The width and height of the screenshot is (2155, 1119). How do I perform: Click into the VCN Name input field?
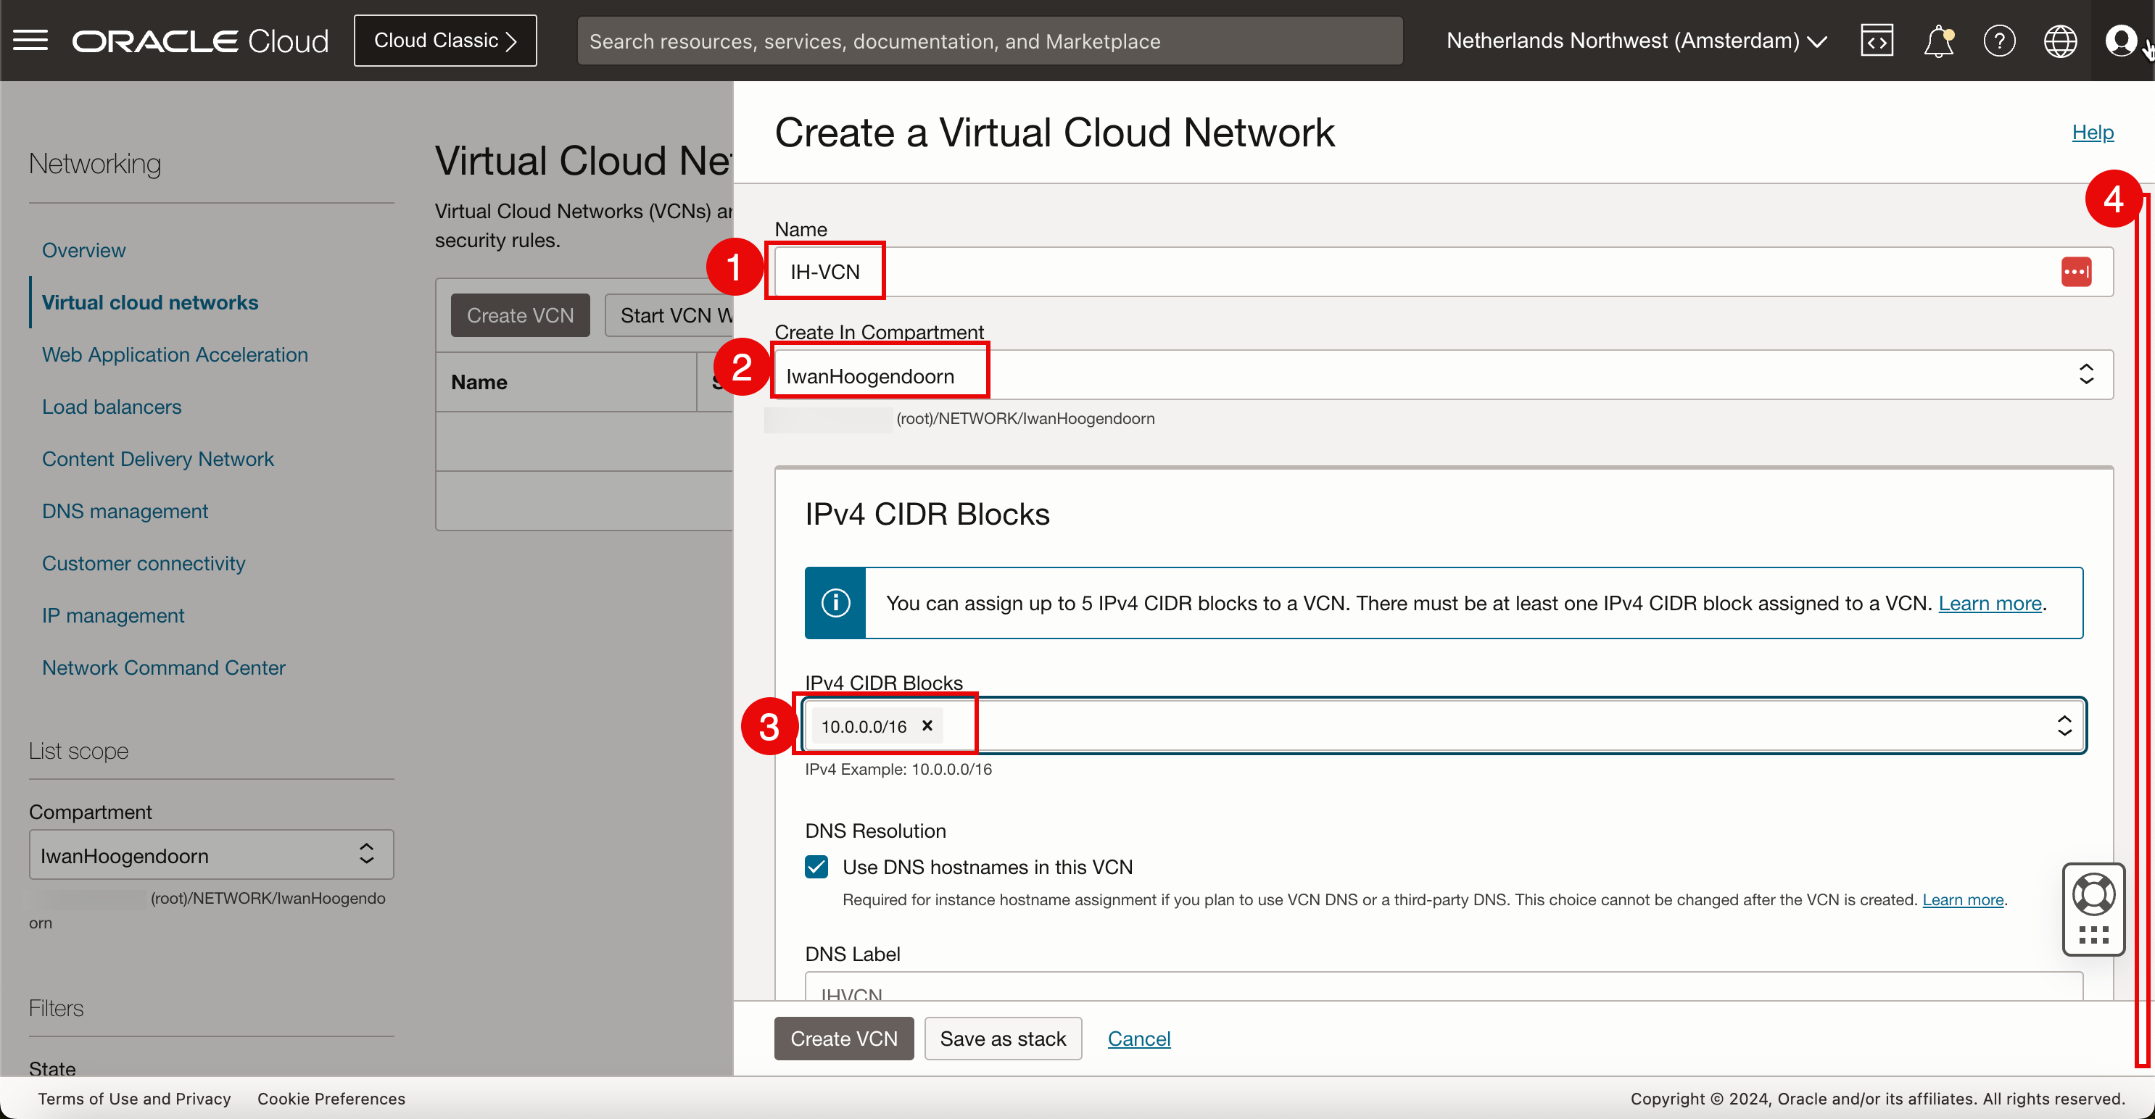[1422, 272]
